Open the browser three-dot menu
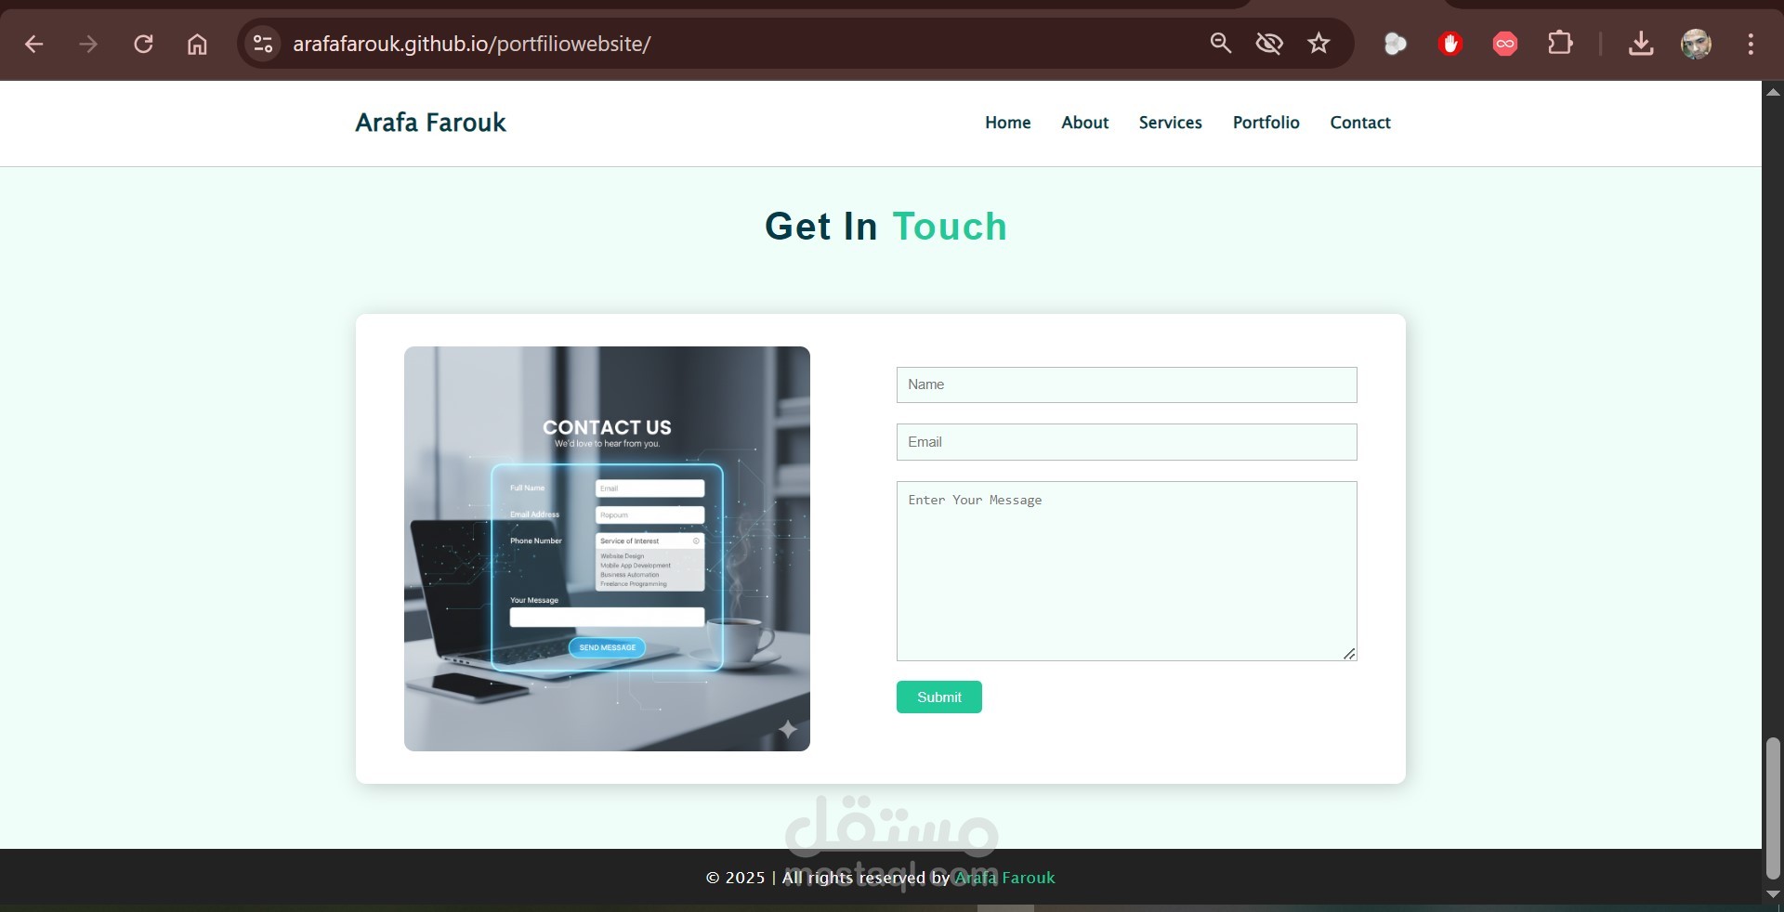The height and width of the screenshot is (912, 1784). tap(1751, 44)
